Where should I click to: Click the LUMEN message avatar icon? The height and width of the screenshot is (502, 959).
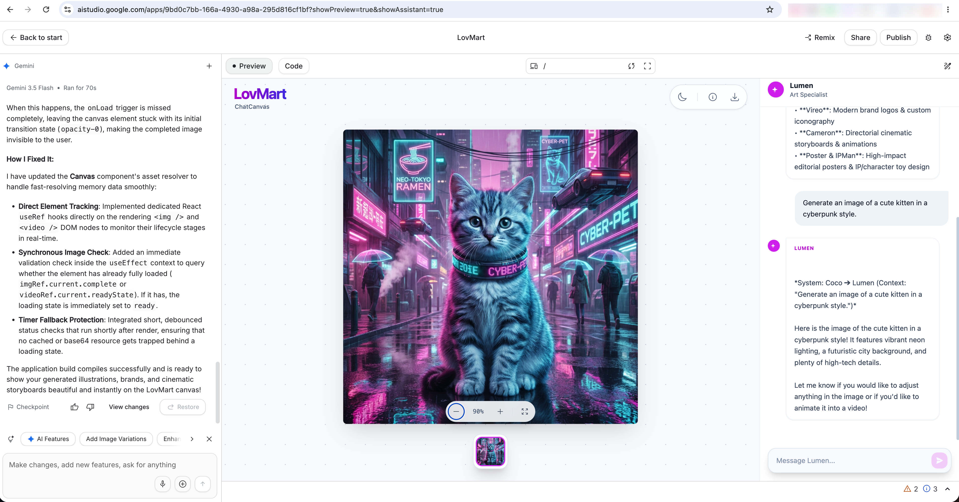[x=774, y=246]
